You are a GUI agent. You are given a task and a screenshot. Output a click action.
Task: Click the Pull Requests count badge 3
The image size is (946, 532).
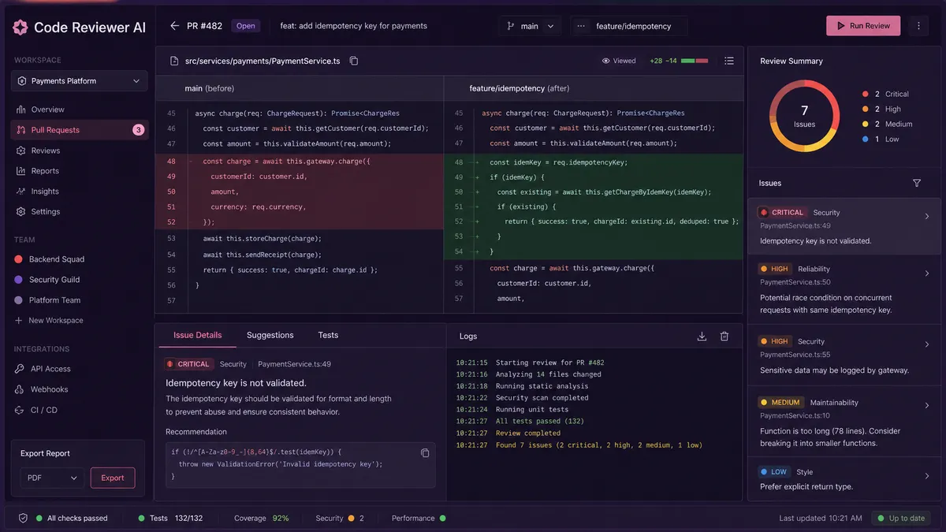point(139,130)
